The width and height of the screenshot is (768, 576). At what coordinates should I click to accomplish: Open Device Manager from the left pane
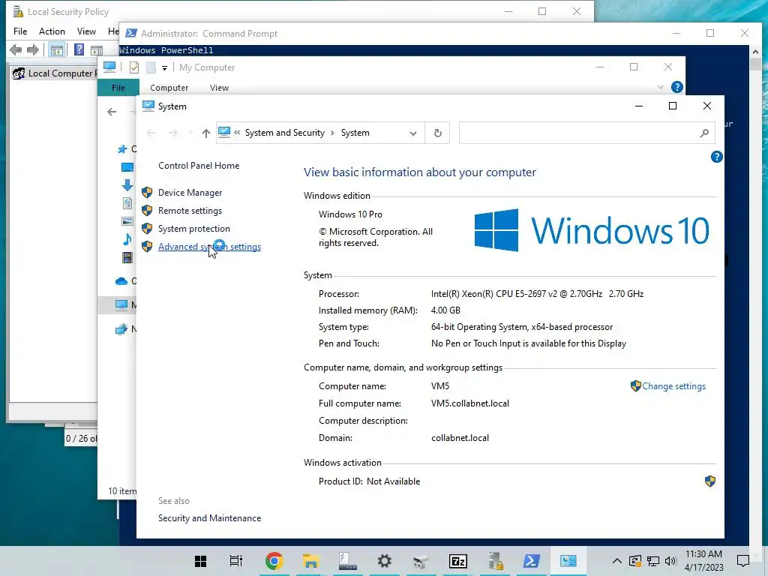[190, 193]
